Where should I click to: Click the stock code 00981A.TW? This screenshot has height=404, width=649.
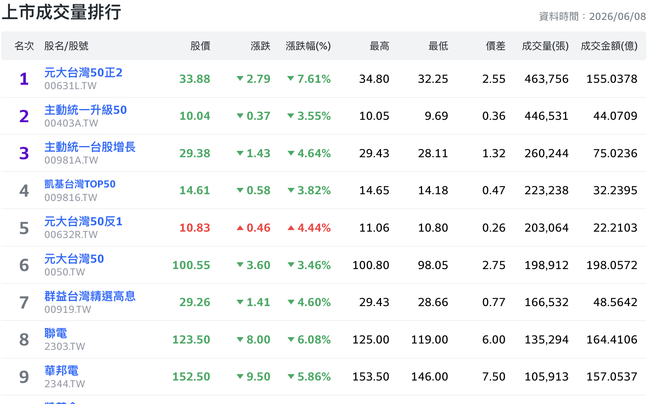[x=71, y=160]
